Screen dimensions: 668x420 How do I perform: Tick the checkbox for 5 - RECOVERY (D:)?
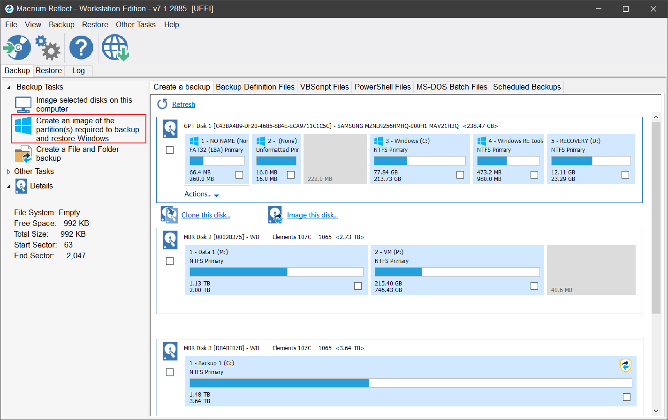point(625,175)
